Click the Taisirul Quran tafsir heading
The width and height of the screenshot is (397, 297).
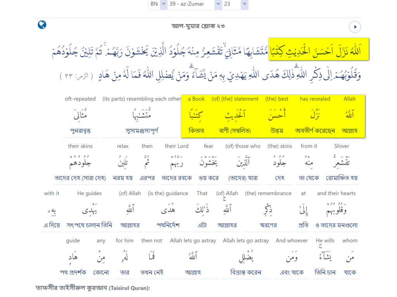tap(93, 288)
